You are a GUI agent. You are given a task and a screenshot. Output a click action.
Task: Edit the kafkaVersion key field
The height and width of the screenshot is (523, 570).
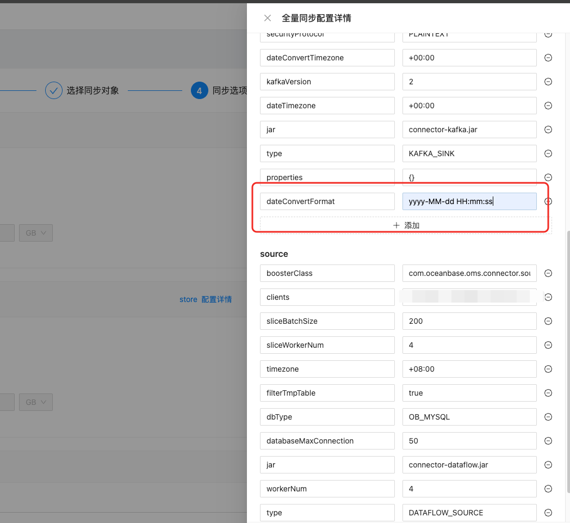[x=327, y=82]
